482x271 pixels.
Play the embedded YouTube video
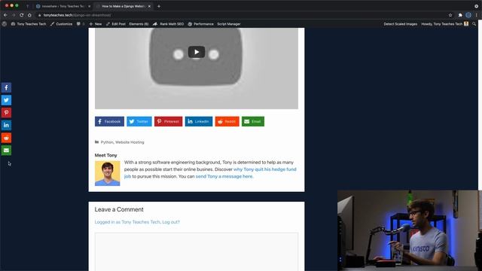(197, 52)
